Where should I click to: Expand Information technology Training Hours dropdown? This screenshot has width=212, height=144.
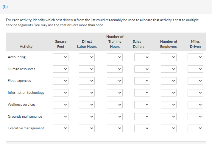pos(115,93)
